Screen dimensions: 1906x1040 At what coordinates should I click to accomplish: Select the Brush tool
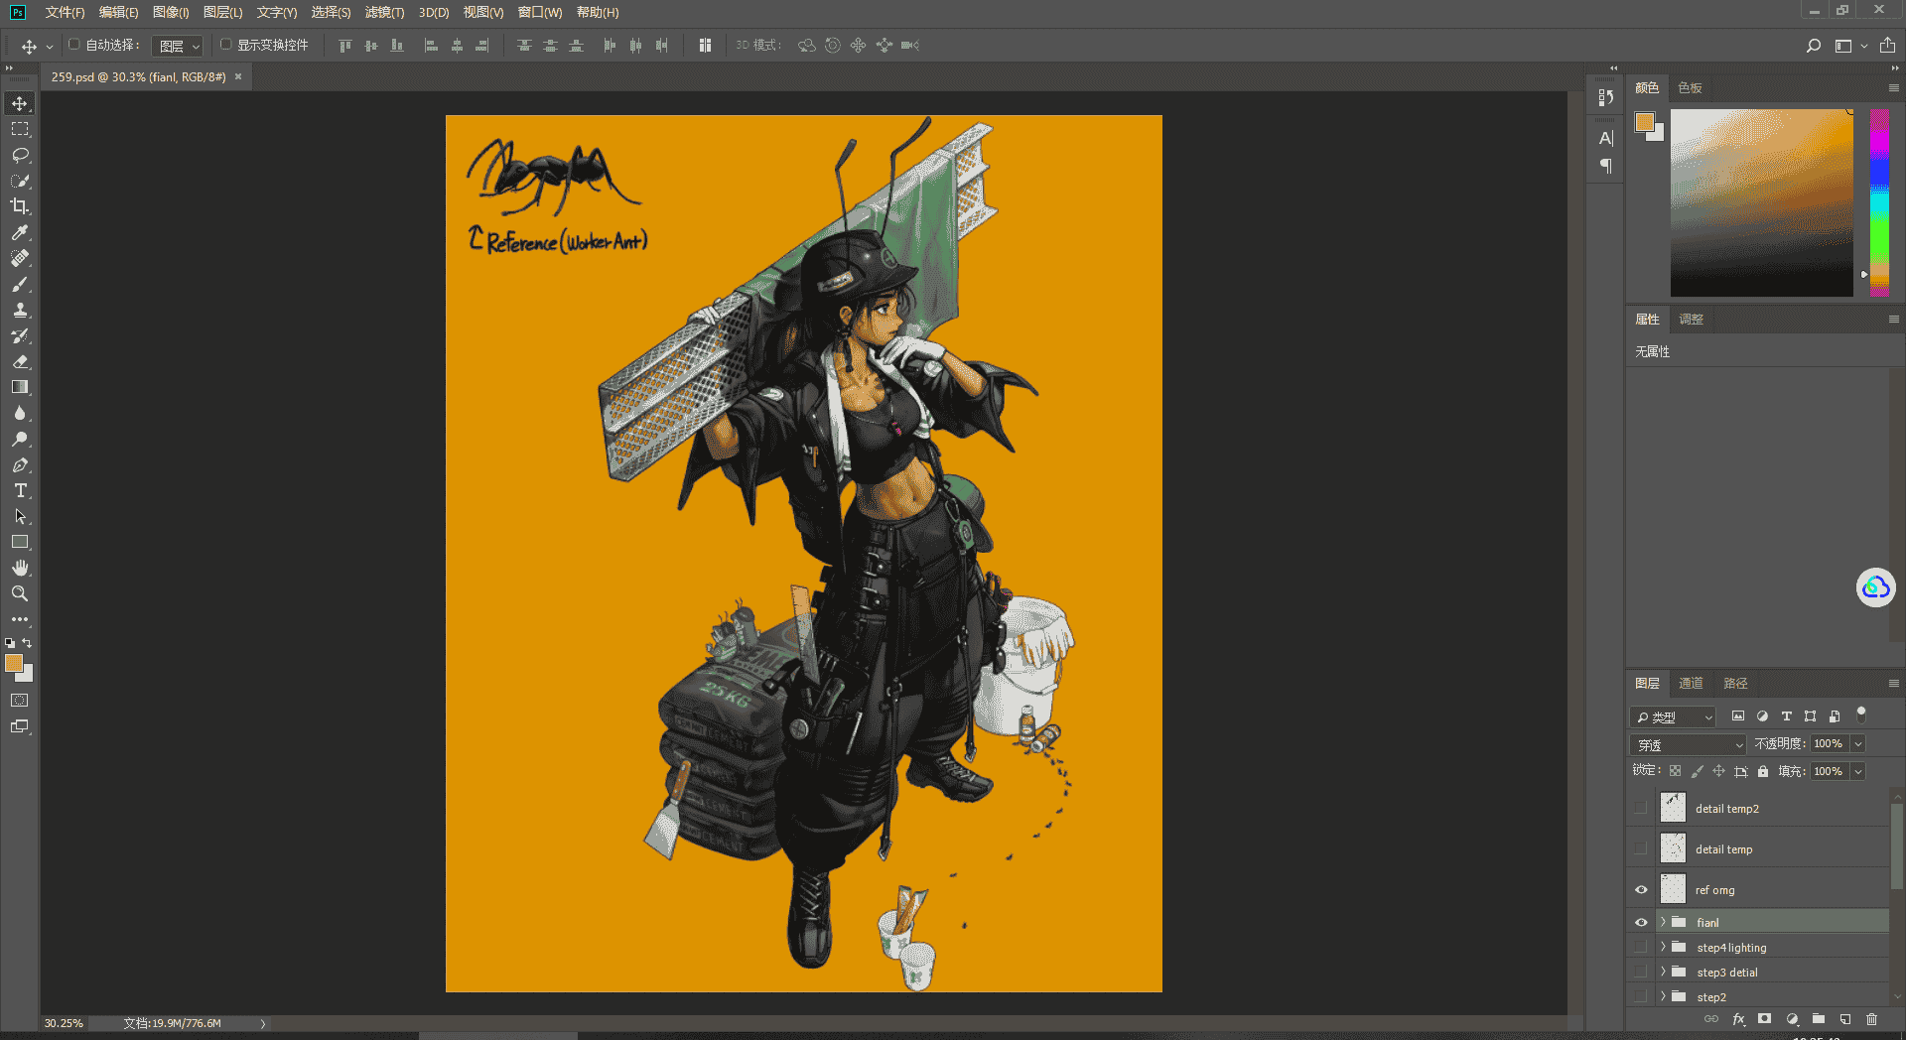click(20, 284)
